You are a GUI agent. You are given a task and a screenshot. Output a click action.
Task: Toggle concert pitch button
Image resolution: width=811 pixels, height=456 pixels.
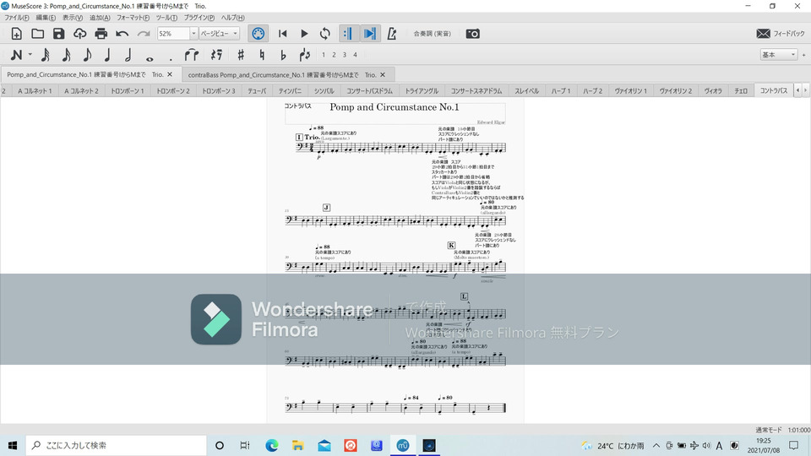(x=432, y=34)
